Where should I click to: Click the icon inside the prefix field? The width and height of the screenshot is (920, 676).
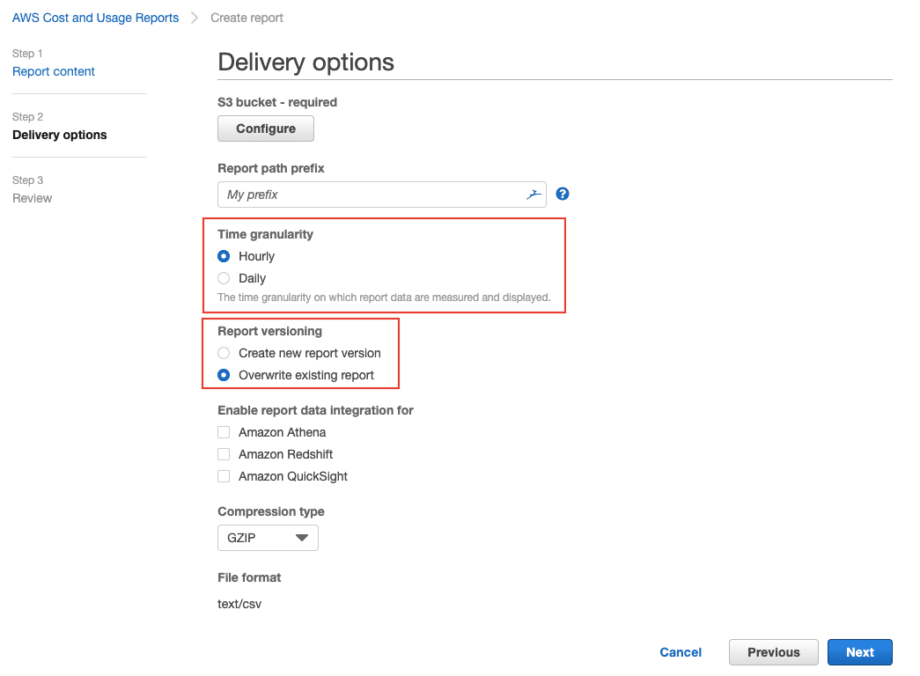[534, 195]
